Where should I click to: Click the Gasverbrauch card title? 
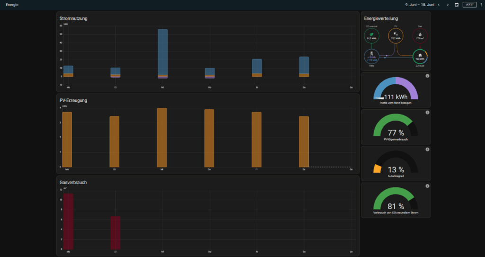tap(73, 183)
